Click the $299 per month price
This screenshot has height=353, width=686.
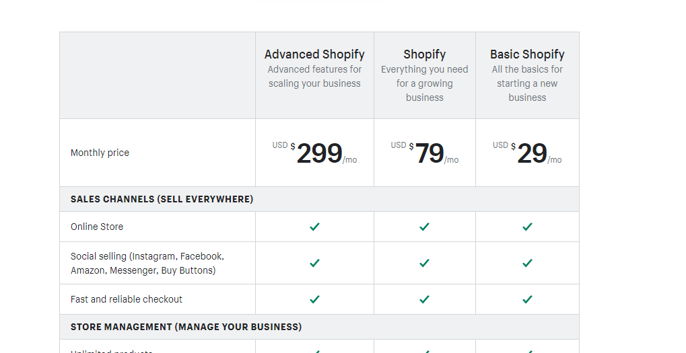(x=319, y=153)
